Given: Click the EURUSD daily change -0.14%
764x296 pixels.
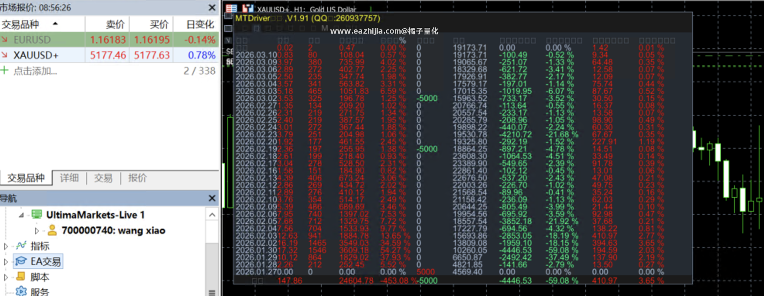Looking at the screenshot, I should [x=200, y=40].
